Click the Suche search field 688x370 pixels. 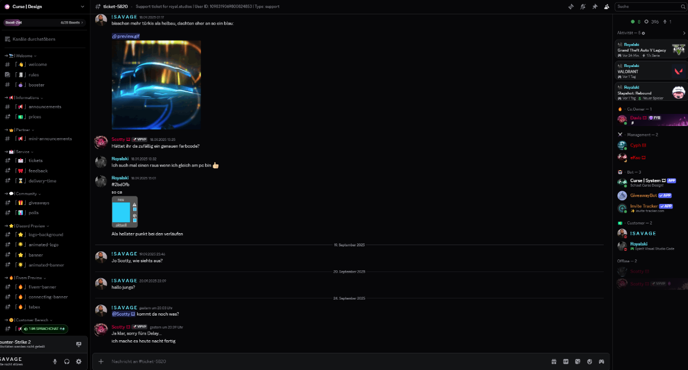[x=649, y=6]
